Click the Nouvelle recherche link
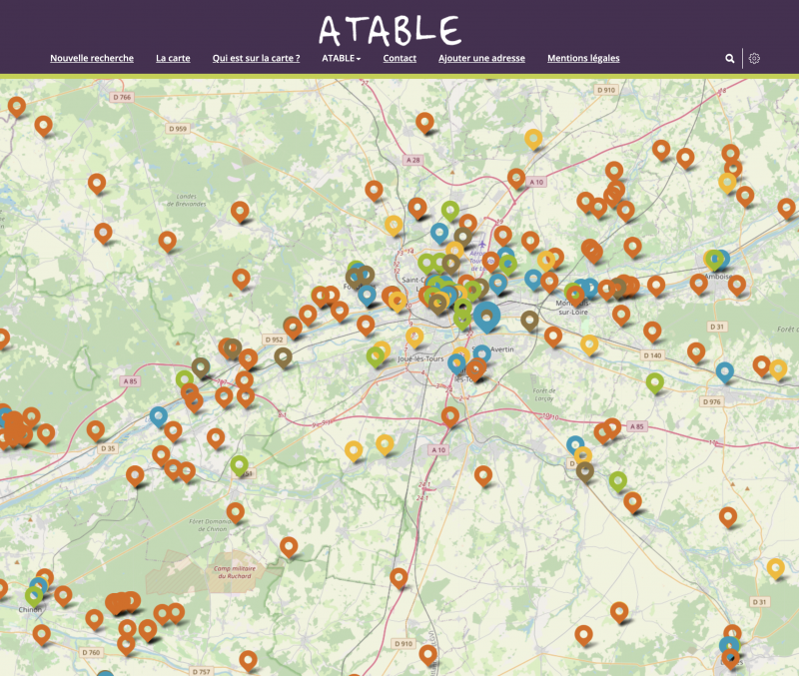 click(92, 58)
